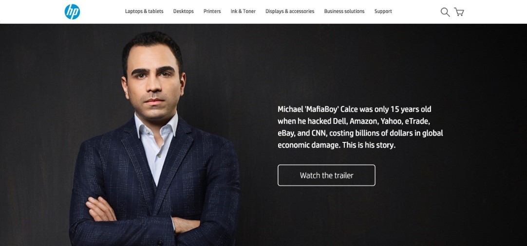Click the phrase 15 years old

tap(406, 109)
